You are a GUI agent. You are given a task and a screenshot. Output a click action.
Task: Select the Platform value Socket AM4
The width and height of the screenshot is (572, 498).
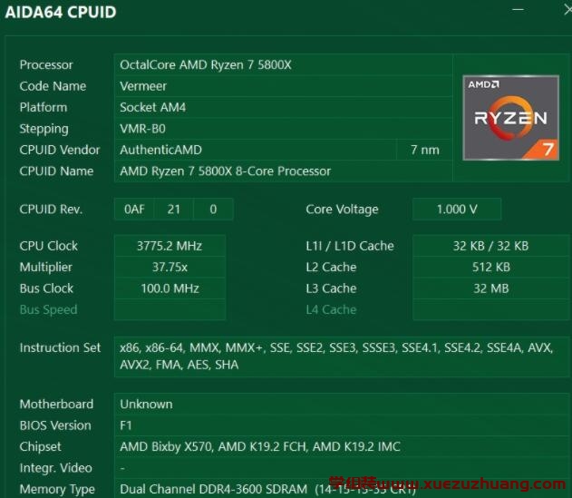283,107
